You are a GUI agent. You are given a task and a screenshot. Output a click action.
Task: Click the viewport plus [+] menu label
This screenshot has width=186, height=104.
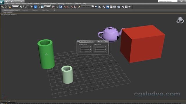[2, 15]
